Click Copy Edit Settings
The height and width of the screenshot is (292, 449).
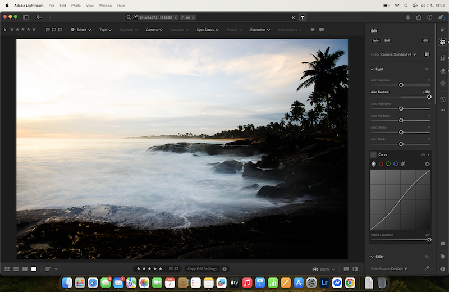pos(202,269)
